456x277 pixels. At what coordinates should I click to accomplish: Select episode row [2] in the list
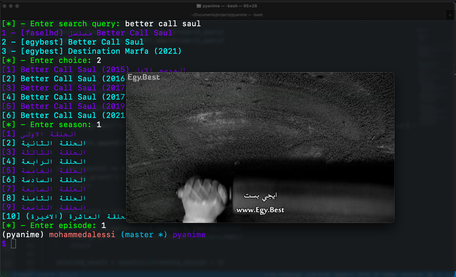click(x=44, y=143)
